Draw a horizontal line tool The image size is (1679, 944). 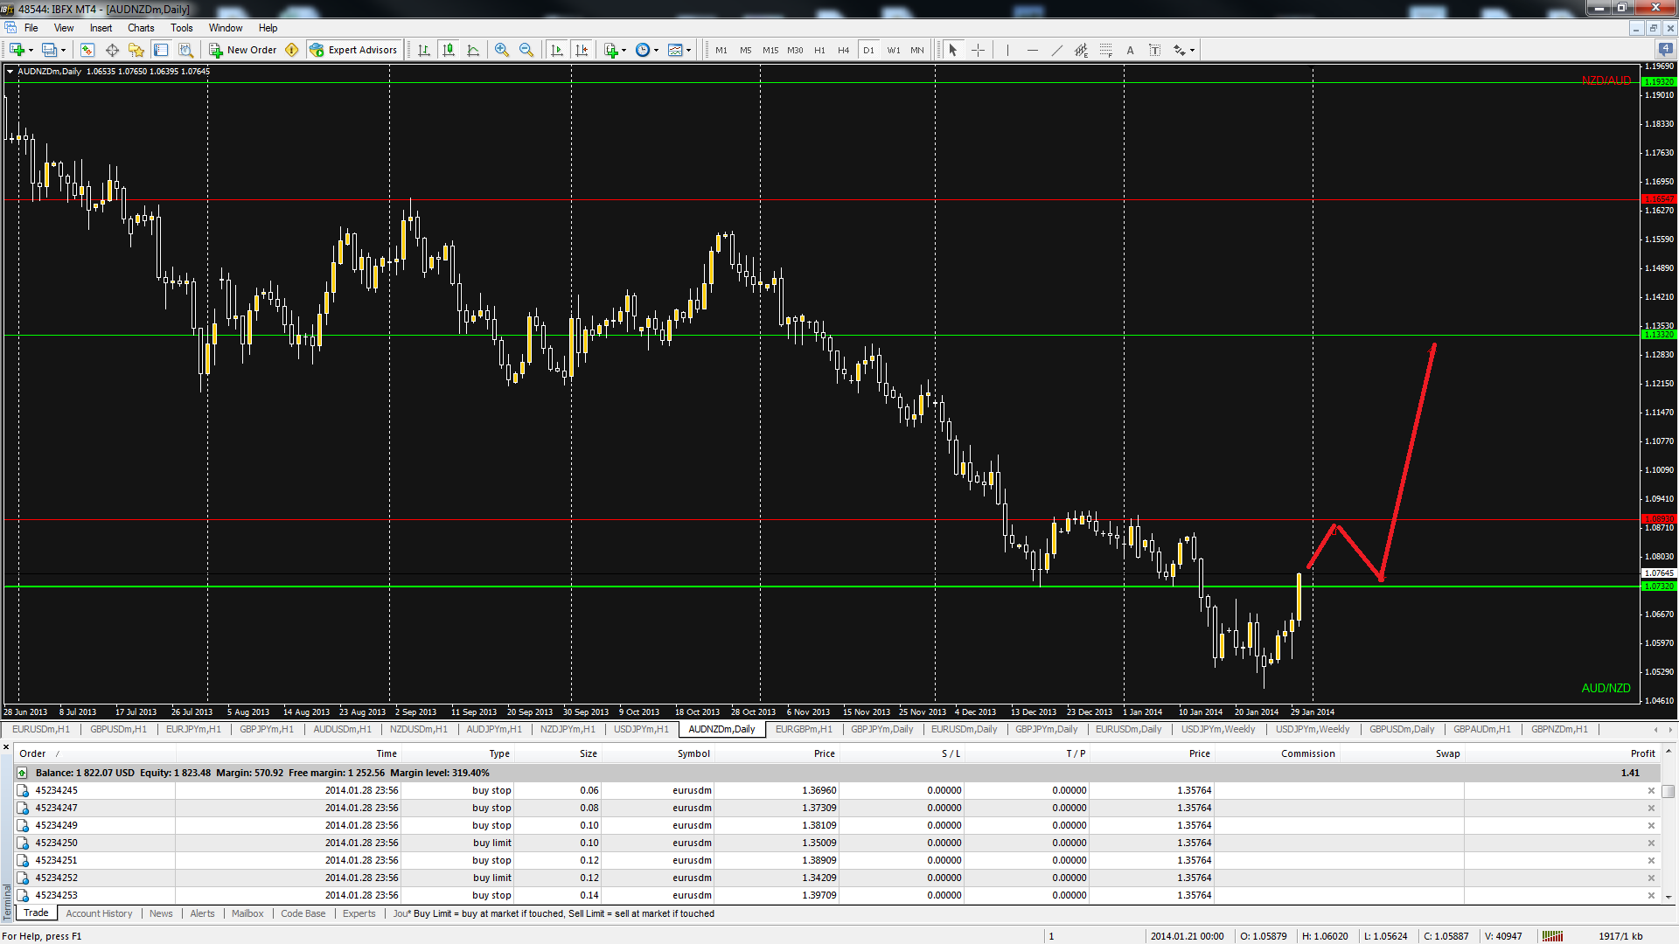coord(1032,50)
